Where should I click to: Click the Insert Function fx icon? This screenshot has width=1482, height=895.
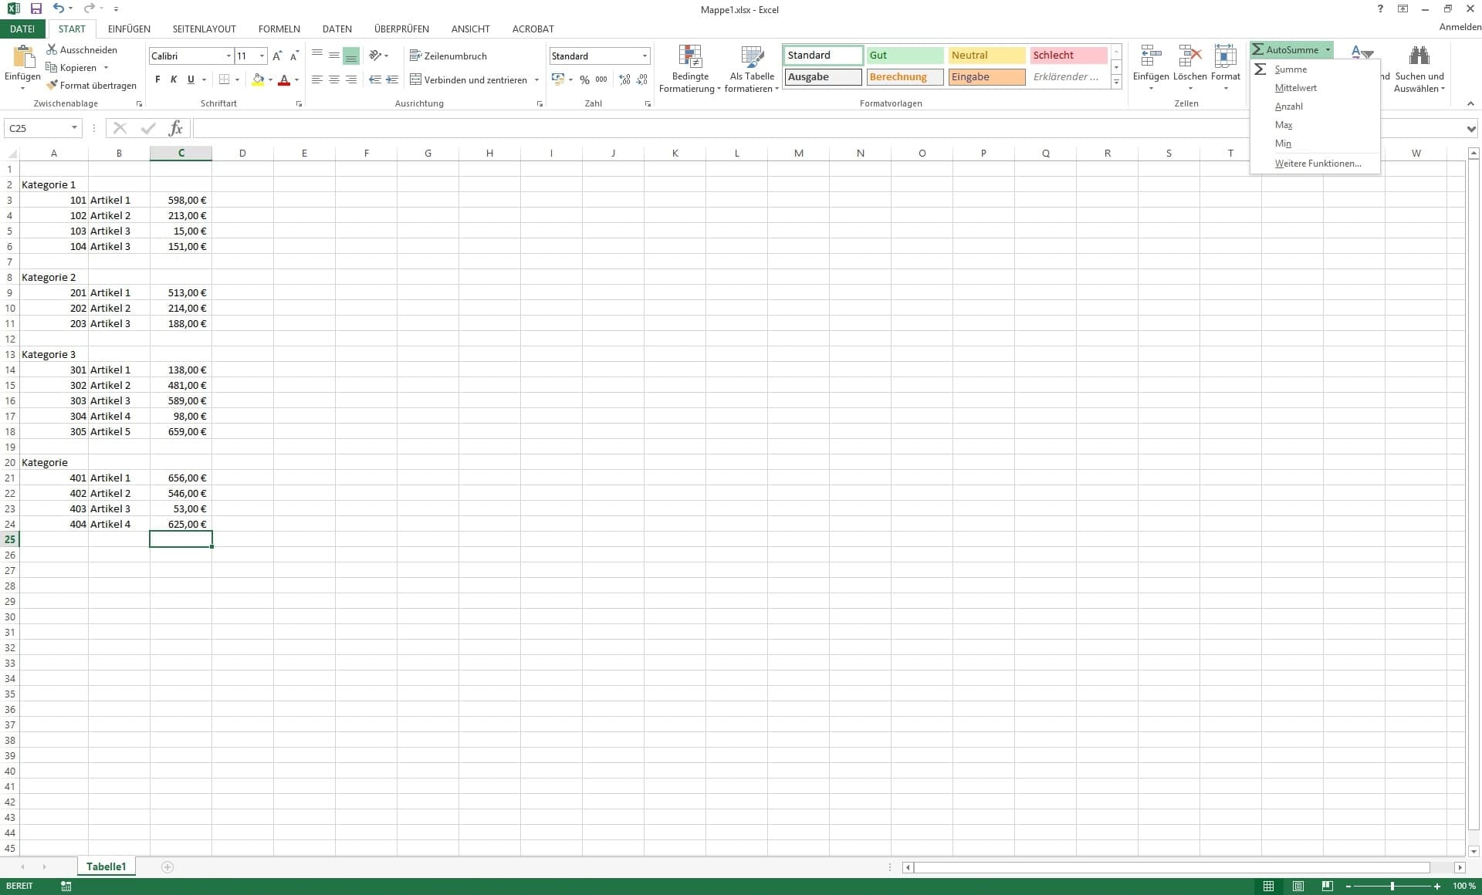click(x=176, y=128)
